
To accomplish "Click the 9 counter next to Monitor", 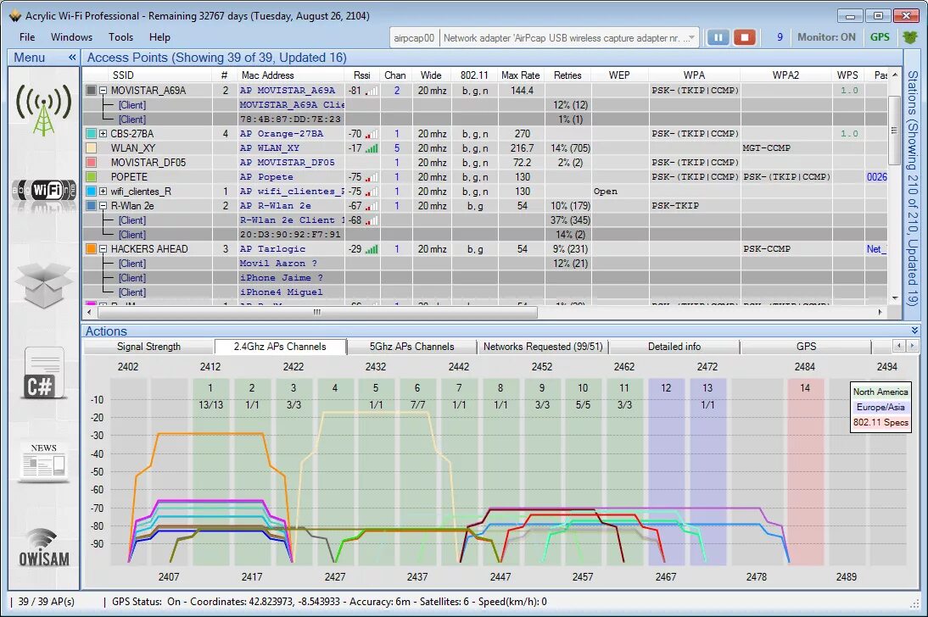I will pyautogui.click(x=780, y=37).
